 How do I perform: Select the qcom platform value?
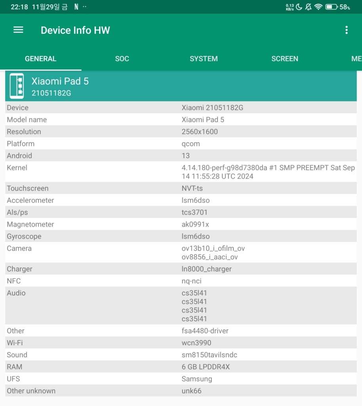click(x=191, y=144)
